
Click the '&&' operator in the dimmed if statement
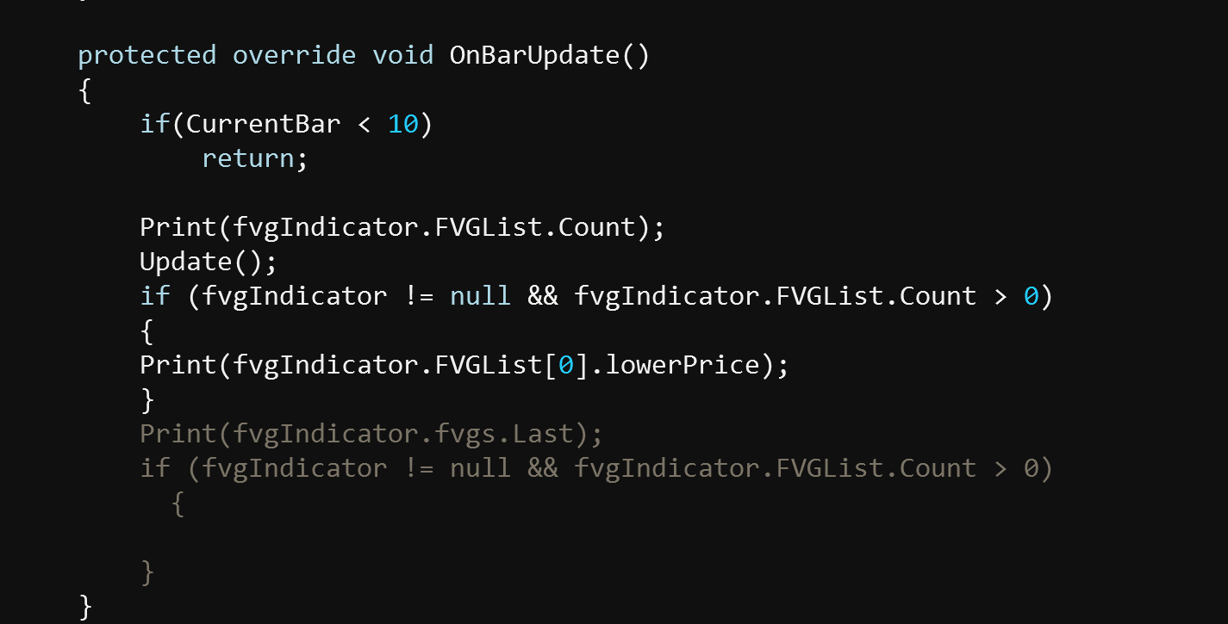point(542,468)
